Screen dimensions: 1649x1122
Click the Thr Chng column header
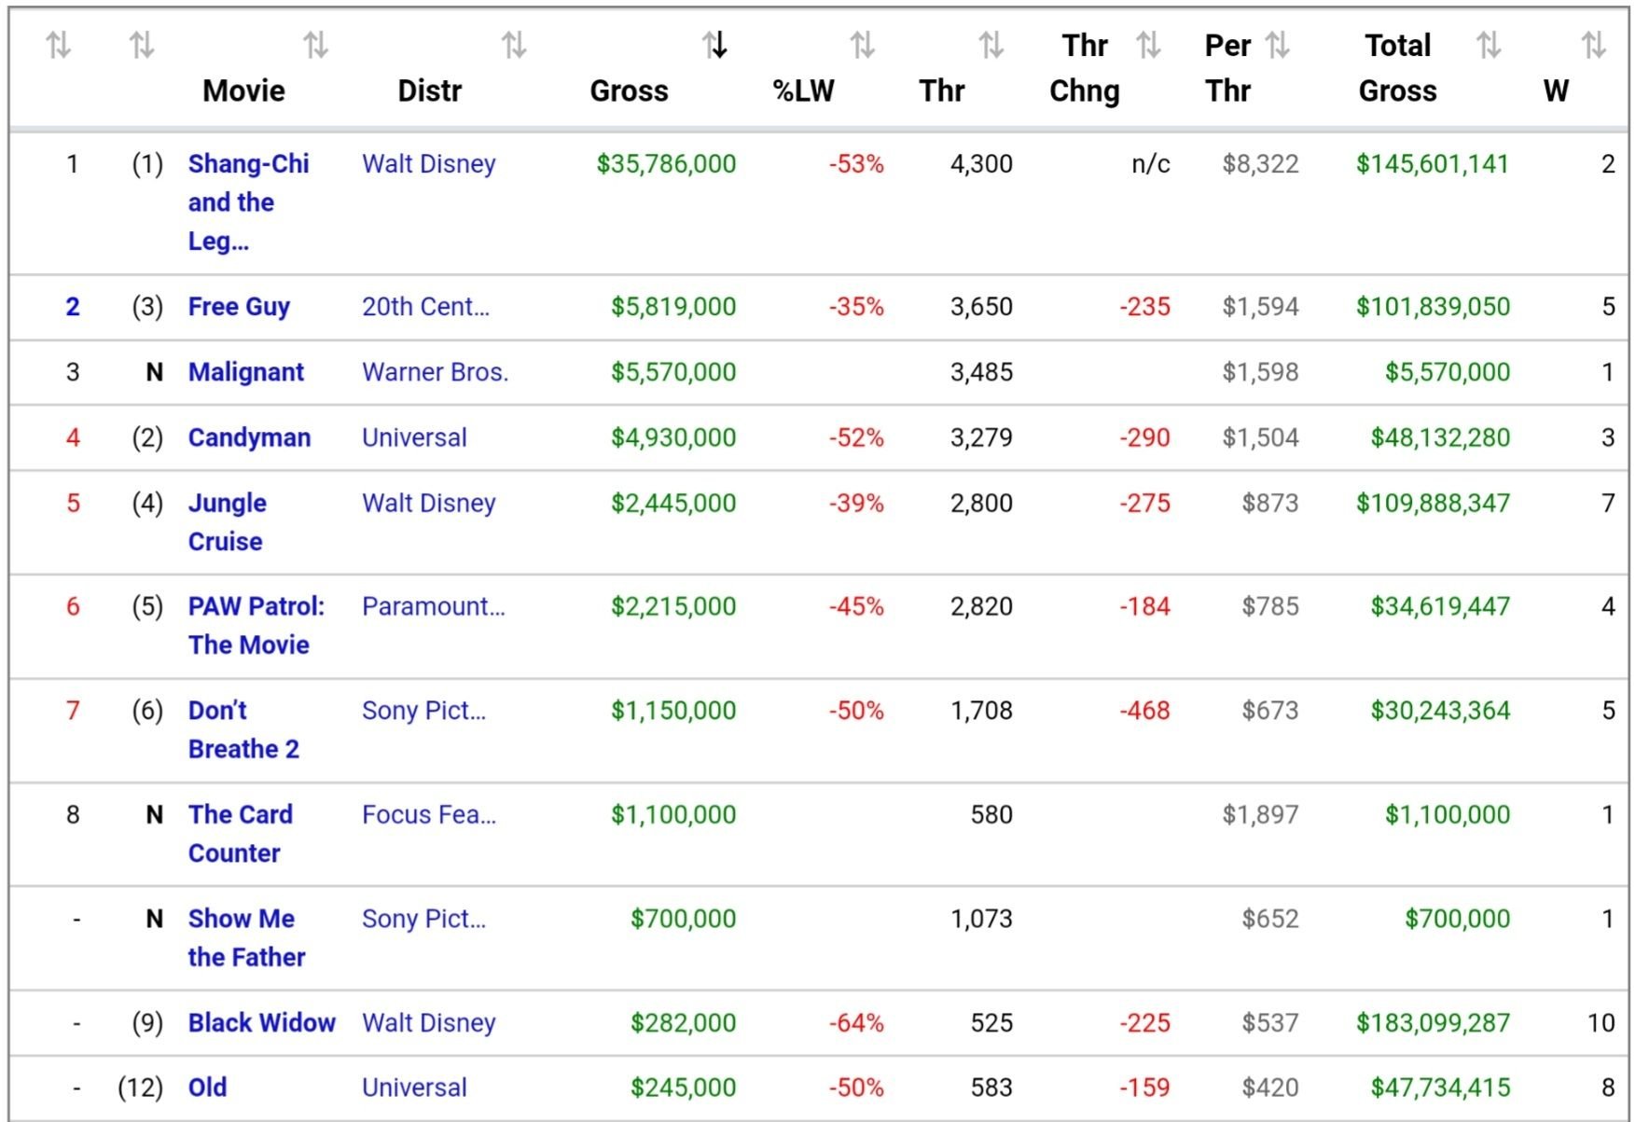point(1085,68)
